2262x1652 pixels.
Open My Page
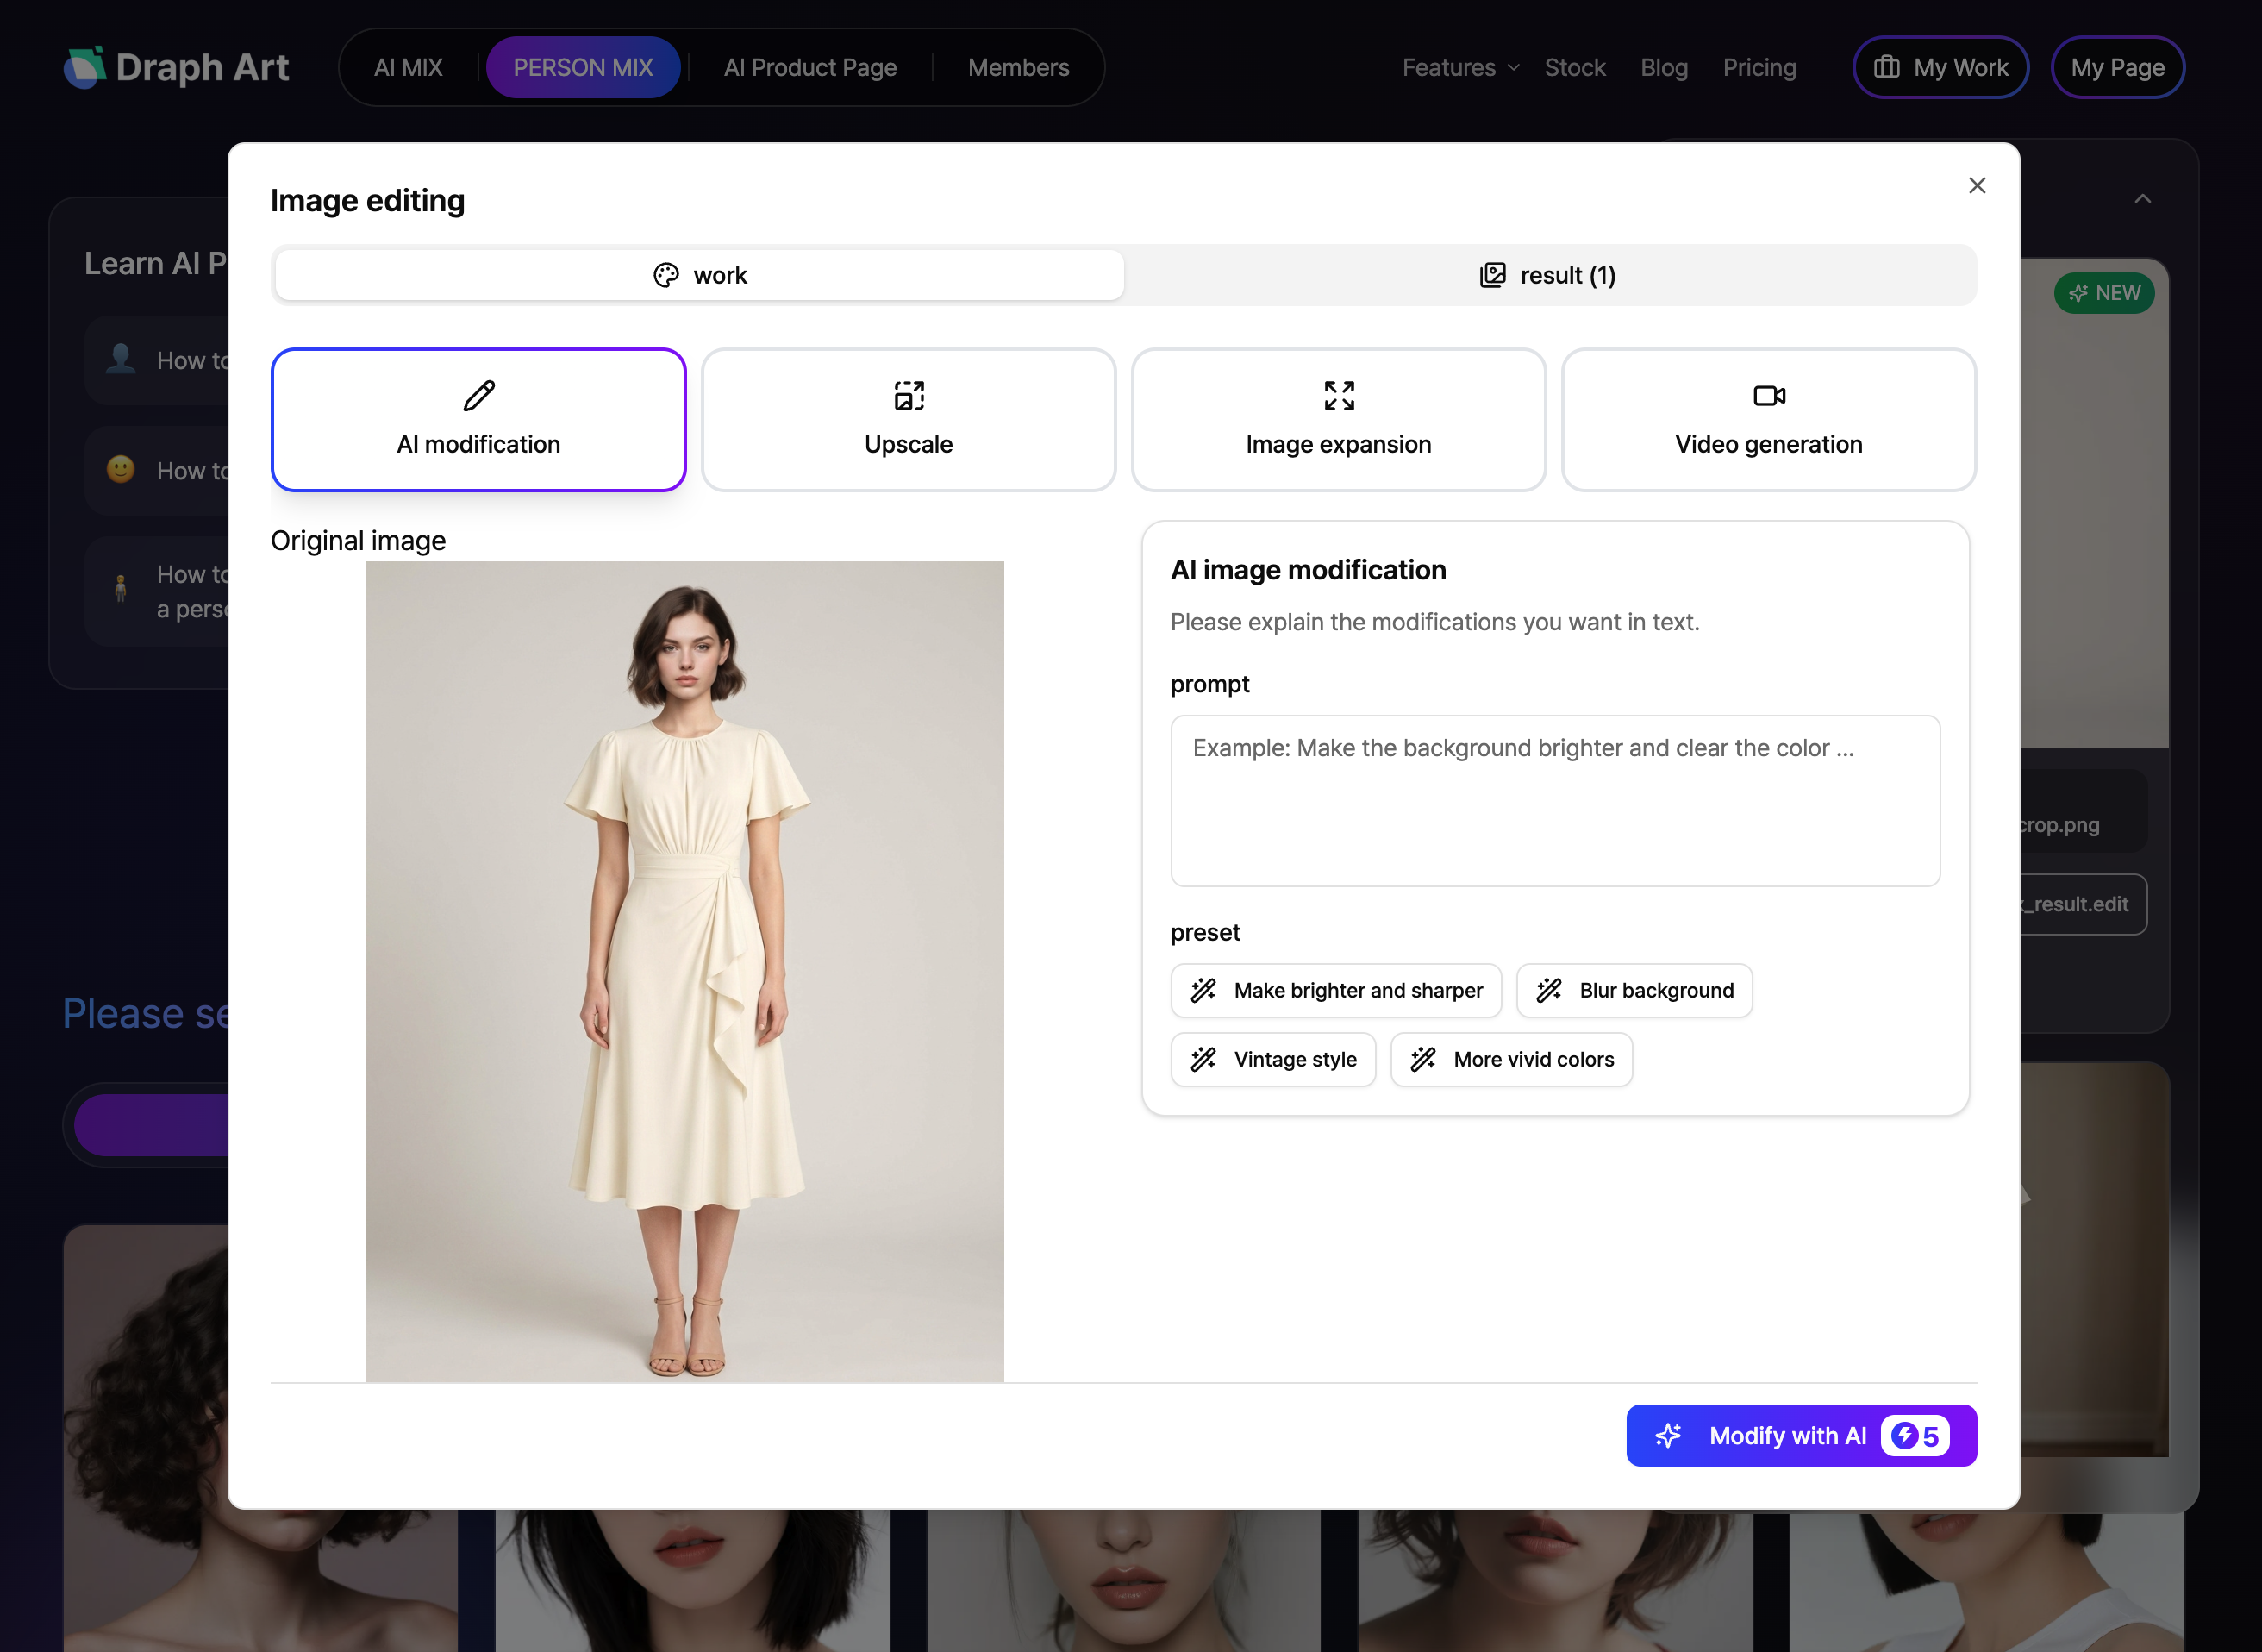pyautogui.click(x=2117, y=67)
